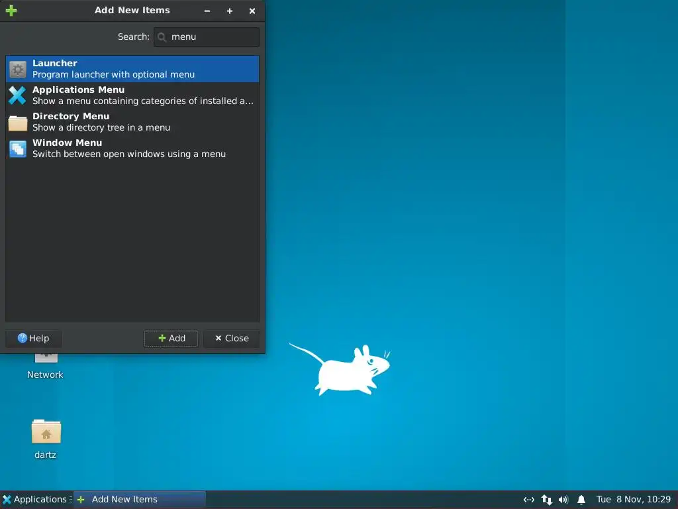Select "Program launcher with optional menu" description

[x=113, y=74]
